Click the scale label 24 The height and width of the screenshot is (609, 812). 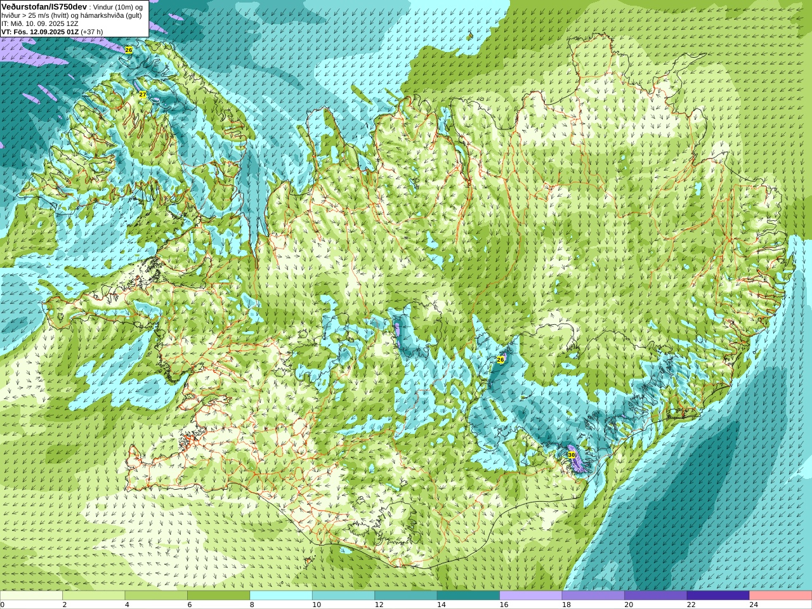pos(754,605)
